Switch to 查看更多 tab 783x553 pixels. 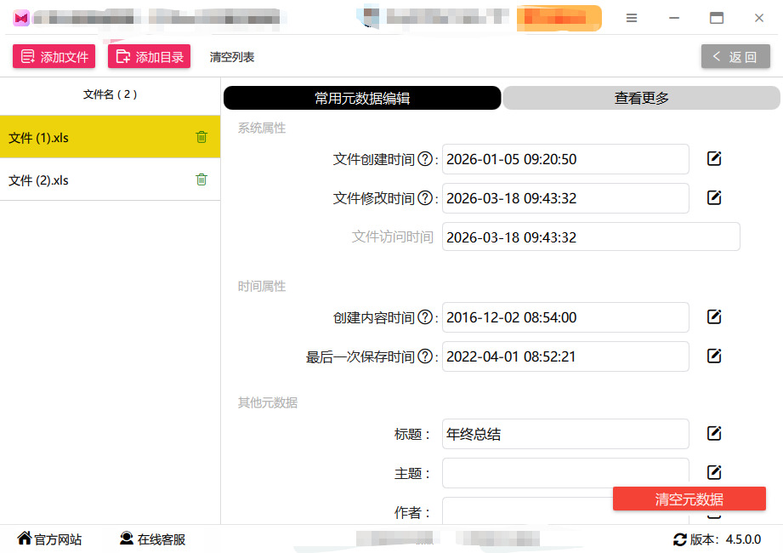coord(642,98)
